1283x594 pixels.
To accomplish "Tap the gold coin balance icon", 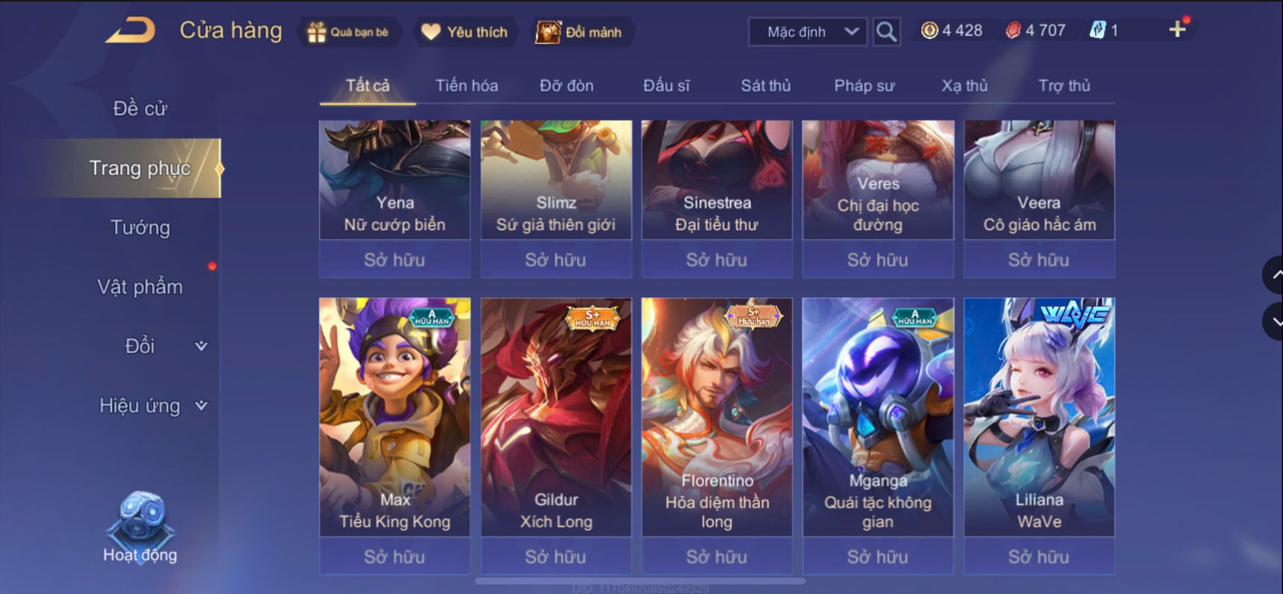I will [929, 31].
